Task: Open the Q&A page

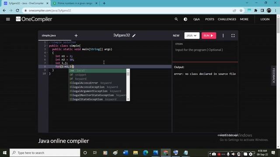Action: click(196, 19)
